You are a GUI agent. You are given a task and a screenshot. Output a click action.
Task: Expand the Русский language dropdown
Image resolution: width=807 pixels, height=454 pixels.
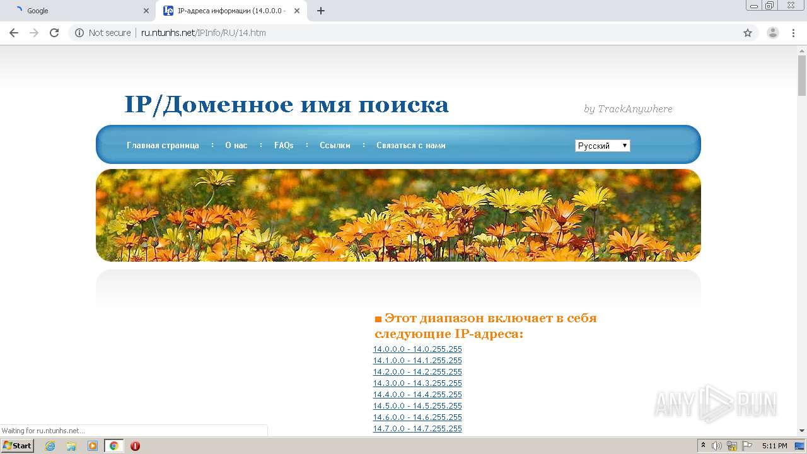(602, 146)
